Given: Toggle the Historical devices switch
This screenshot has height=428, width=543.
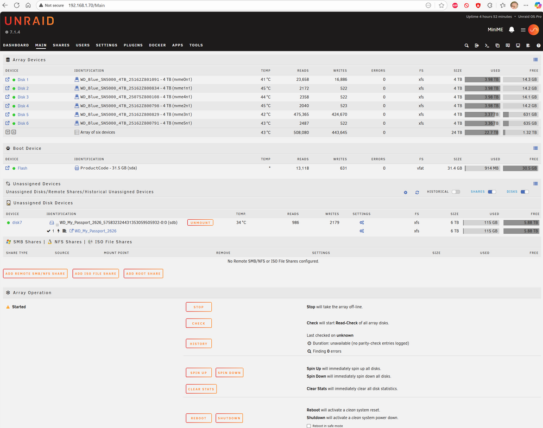Looking at the screenshot, I should pos(456,191).
